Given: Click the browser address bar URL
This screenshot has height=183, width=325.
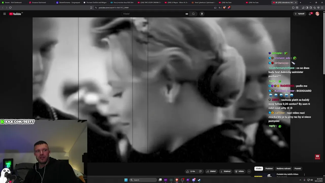Looking at the screenshot, I should click(113, 8).
